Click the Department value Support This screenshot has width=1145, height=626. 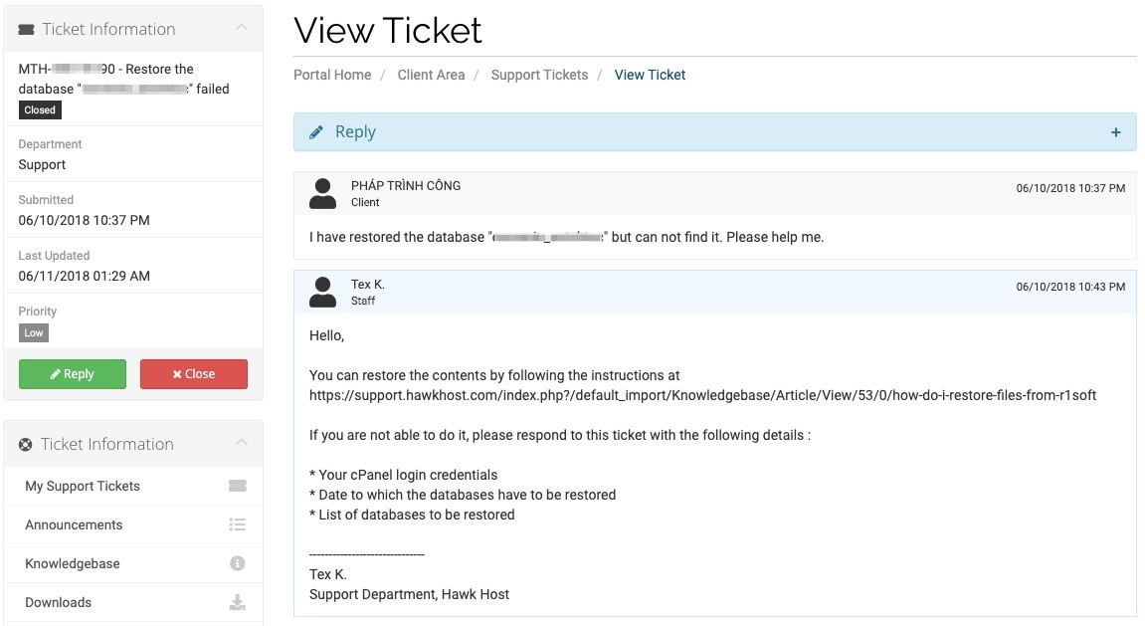(42, 164)
